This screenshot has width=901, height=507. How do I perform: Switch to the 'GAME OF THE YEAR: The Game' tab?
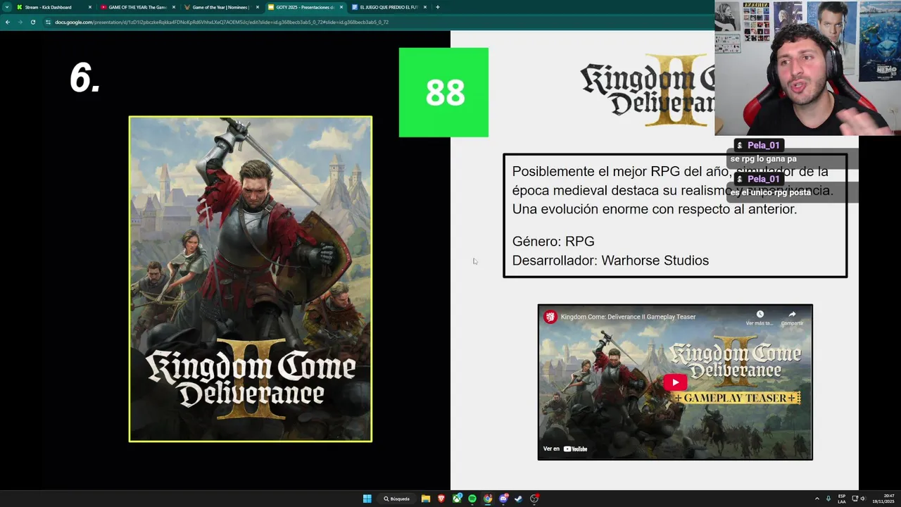point(137,7)
